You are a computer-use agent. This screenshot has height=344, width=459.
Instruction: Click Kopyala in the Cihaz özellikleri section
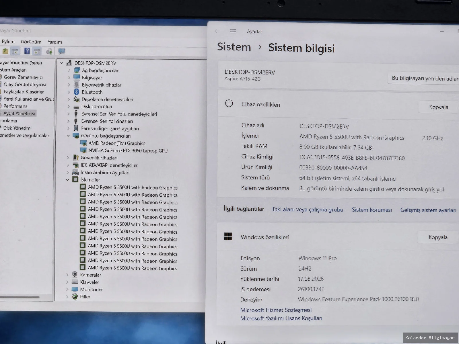[439, 107]
